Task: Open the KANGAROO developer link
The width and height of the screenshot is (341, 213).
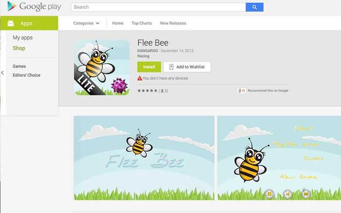Action: pyautogui.click(x=147, y=51)
